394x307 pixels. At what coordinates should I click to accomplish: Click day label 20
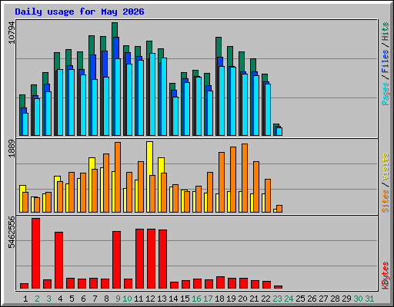[242, 299]
